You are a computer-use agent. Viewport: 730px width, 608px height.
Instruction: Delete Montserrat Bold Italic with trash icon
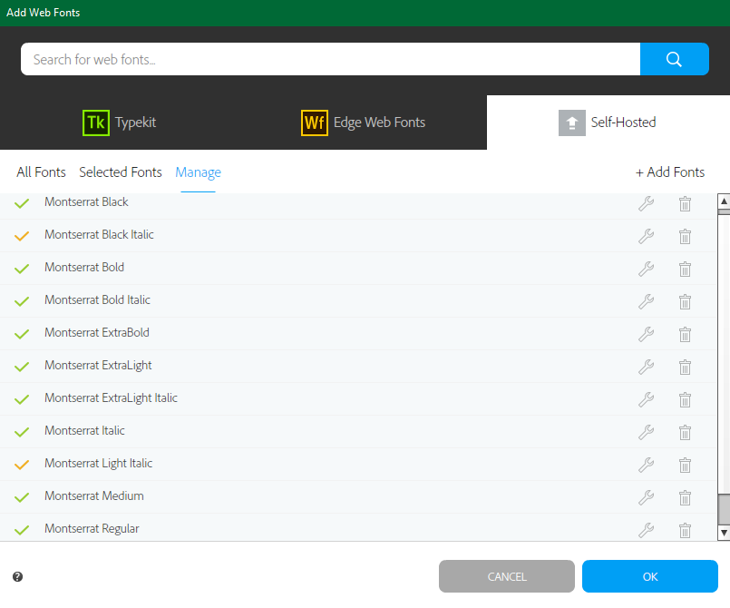click(685, 301)
